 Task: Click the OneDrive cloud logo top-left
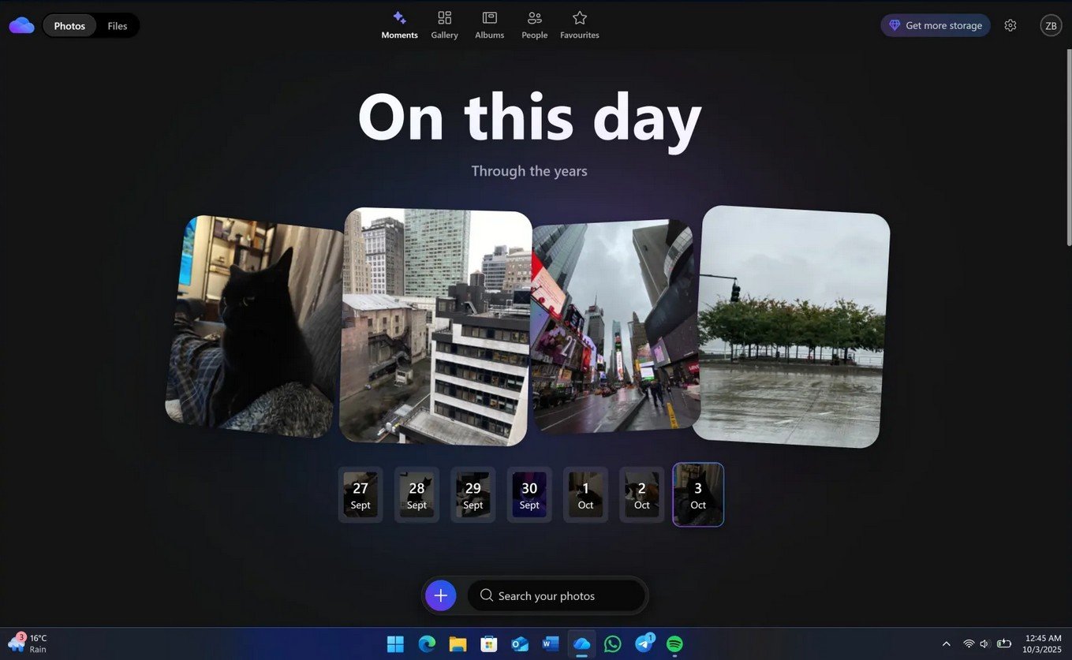(x=21, y=24)
